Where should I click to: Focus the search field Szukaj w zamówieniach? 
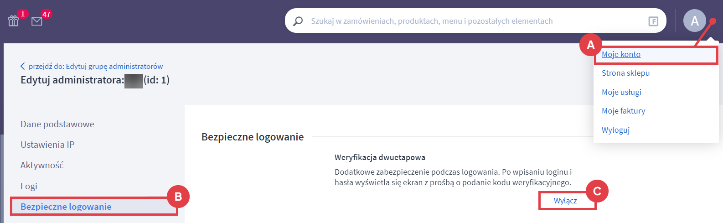[x=475, y=21]
